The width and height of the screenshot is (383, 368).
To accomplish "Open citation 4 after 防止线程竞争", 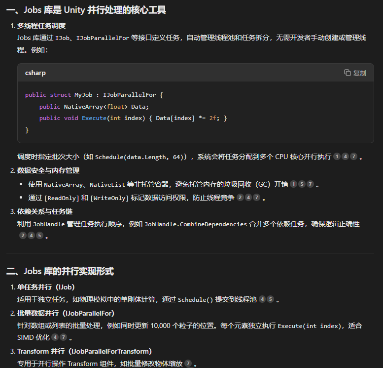I will click(x=248, y=198).
